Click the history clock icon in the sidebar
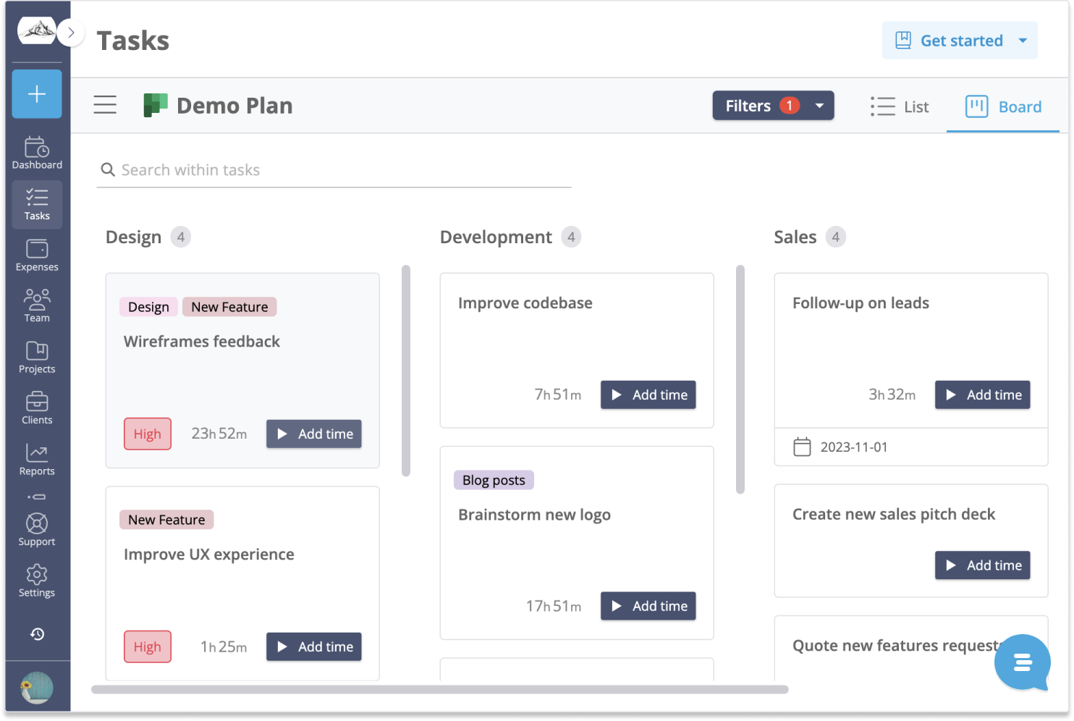This screenshot has height=721, width=1074. [37, 634]
